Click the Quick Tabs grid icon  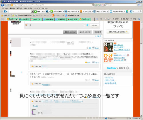(x=2, y=19)
